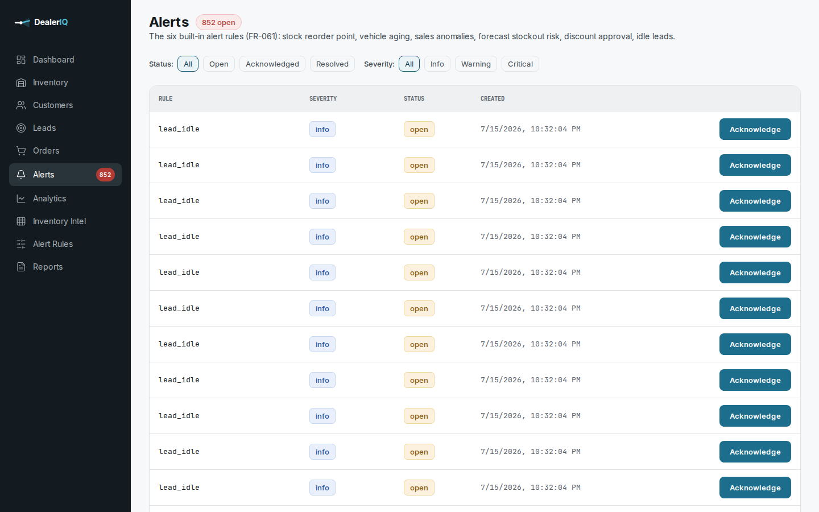Click the DealerIQ logo icon

coord(22,22)
